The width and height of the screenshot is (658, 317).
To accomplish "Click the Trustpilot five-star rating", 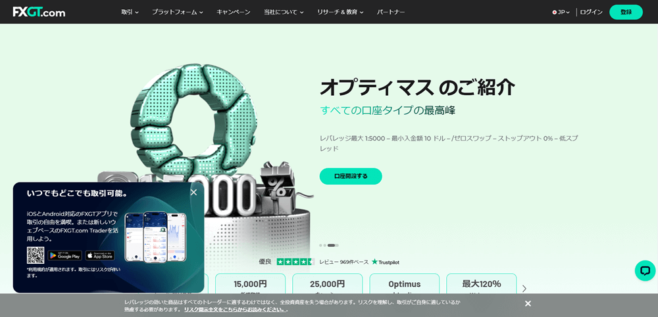I will [x=295, y=262].
